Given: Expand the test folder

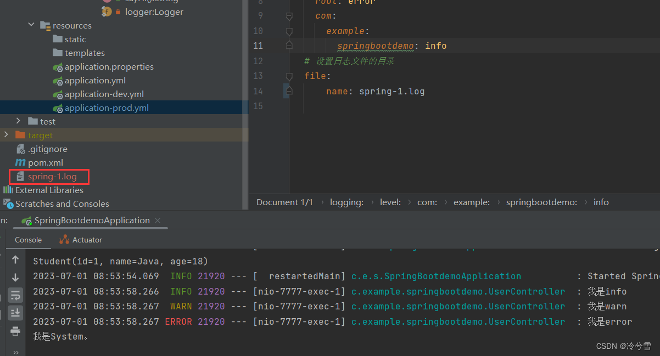Looking at the screenshot, I should (x=18, y=121).
